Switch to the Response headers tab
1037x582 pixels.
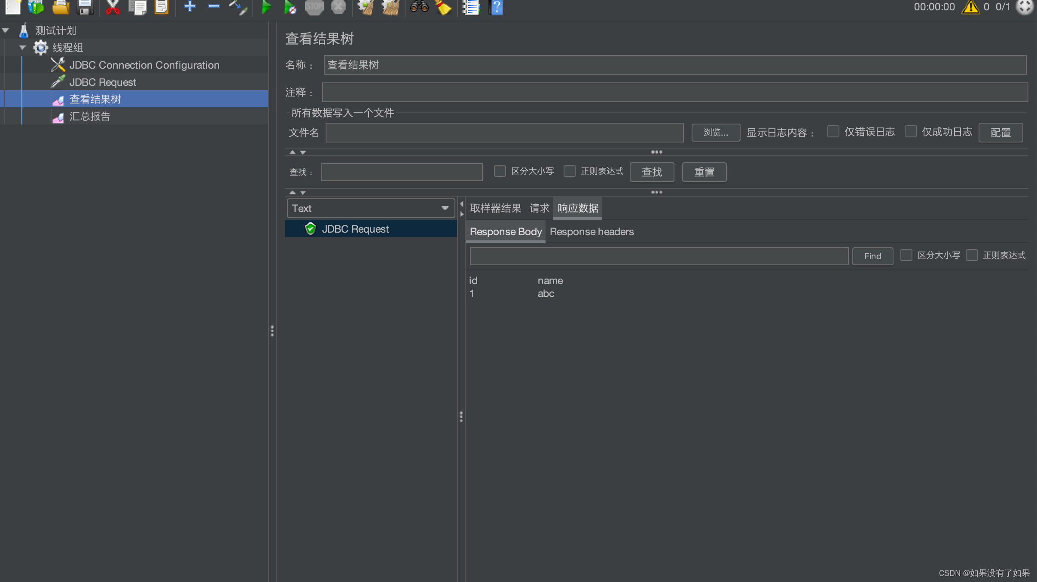(591, 232)
